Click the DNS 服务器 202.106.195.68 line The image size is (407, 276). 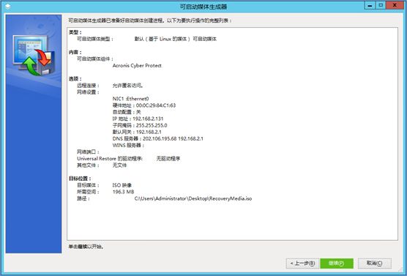pyautogui.click(x=158, y=138)
